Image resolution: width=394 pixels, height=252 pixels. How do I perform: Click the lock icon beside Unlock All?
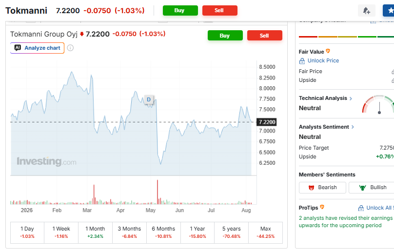click(361, 208)
